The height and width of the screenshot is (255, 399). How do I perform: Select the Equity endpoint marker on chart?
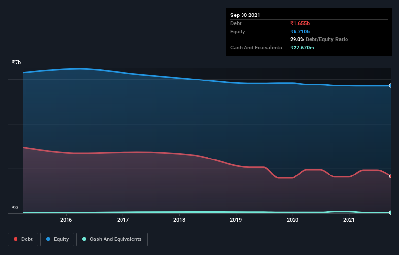[x=391, y=86]
